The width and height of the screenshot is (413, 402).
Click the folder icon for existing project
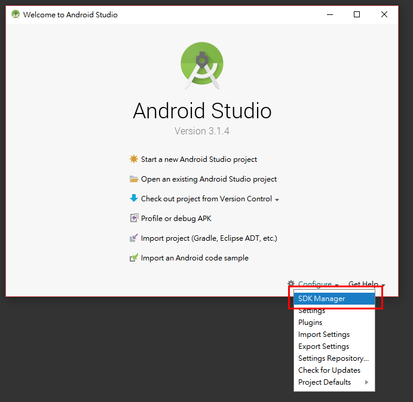click(134, 179)
